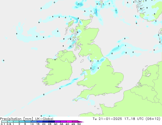This screenshot has height=125, width=162.
Task: Select the 0.1–0.5 mm legend color
Action: [4, 122]
